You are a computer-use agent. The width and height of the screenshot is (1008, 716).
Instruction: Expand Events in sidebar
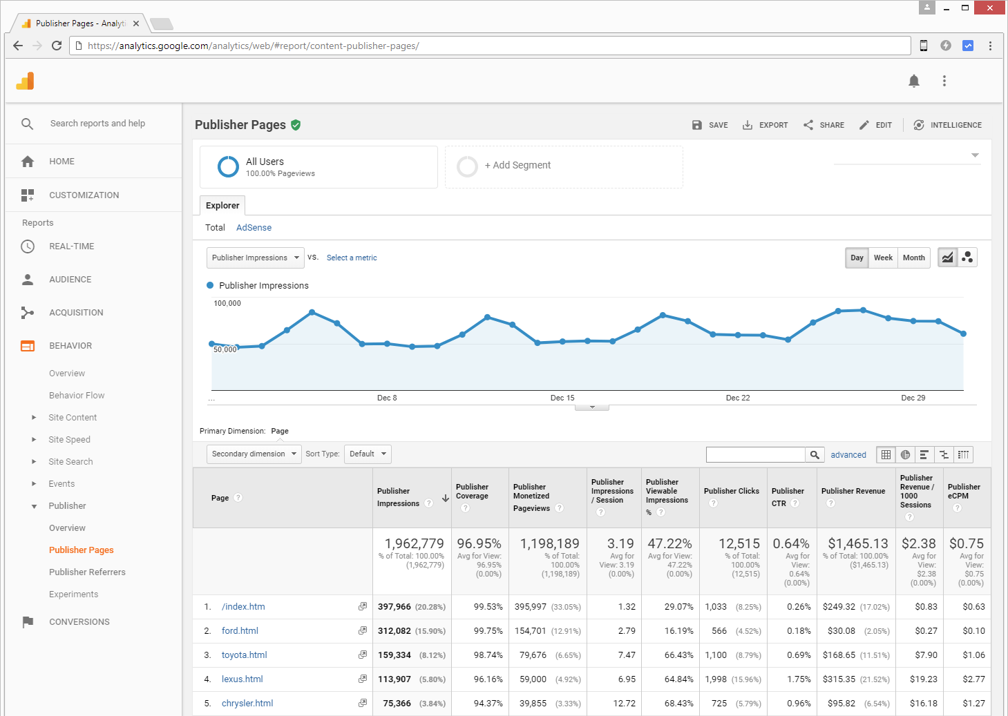[x=34, y=483]
